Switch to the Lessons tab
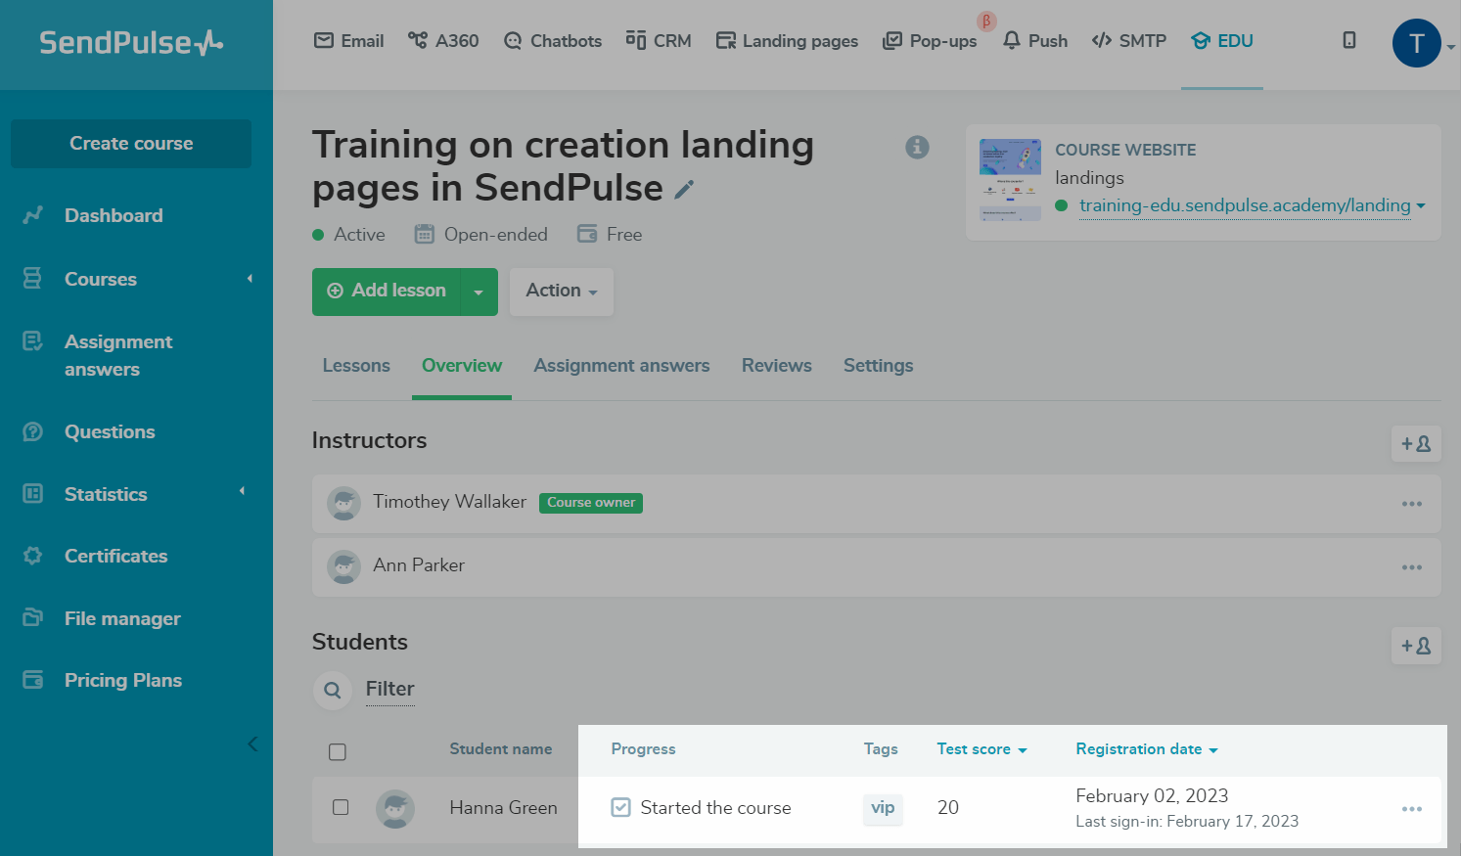This screenshot has height=856, width=1461. click(356, 366)
